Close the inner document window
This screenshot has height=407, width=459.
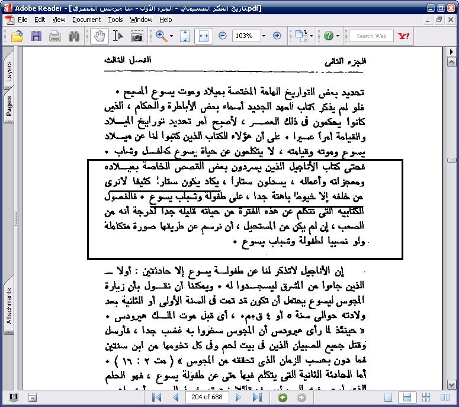[451, 20]
